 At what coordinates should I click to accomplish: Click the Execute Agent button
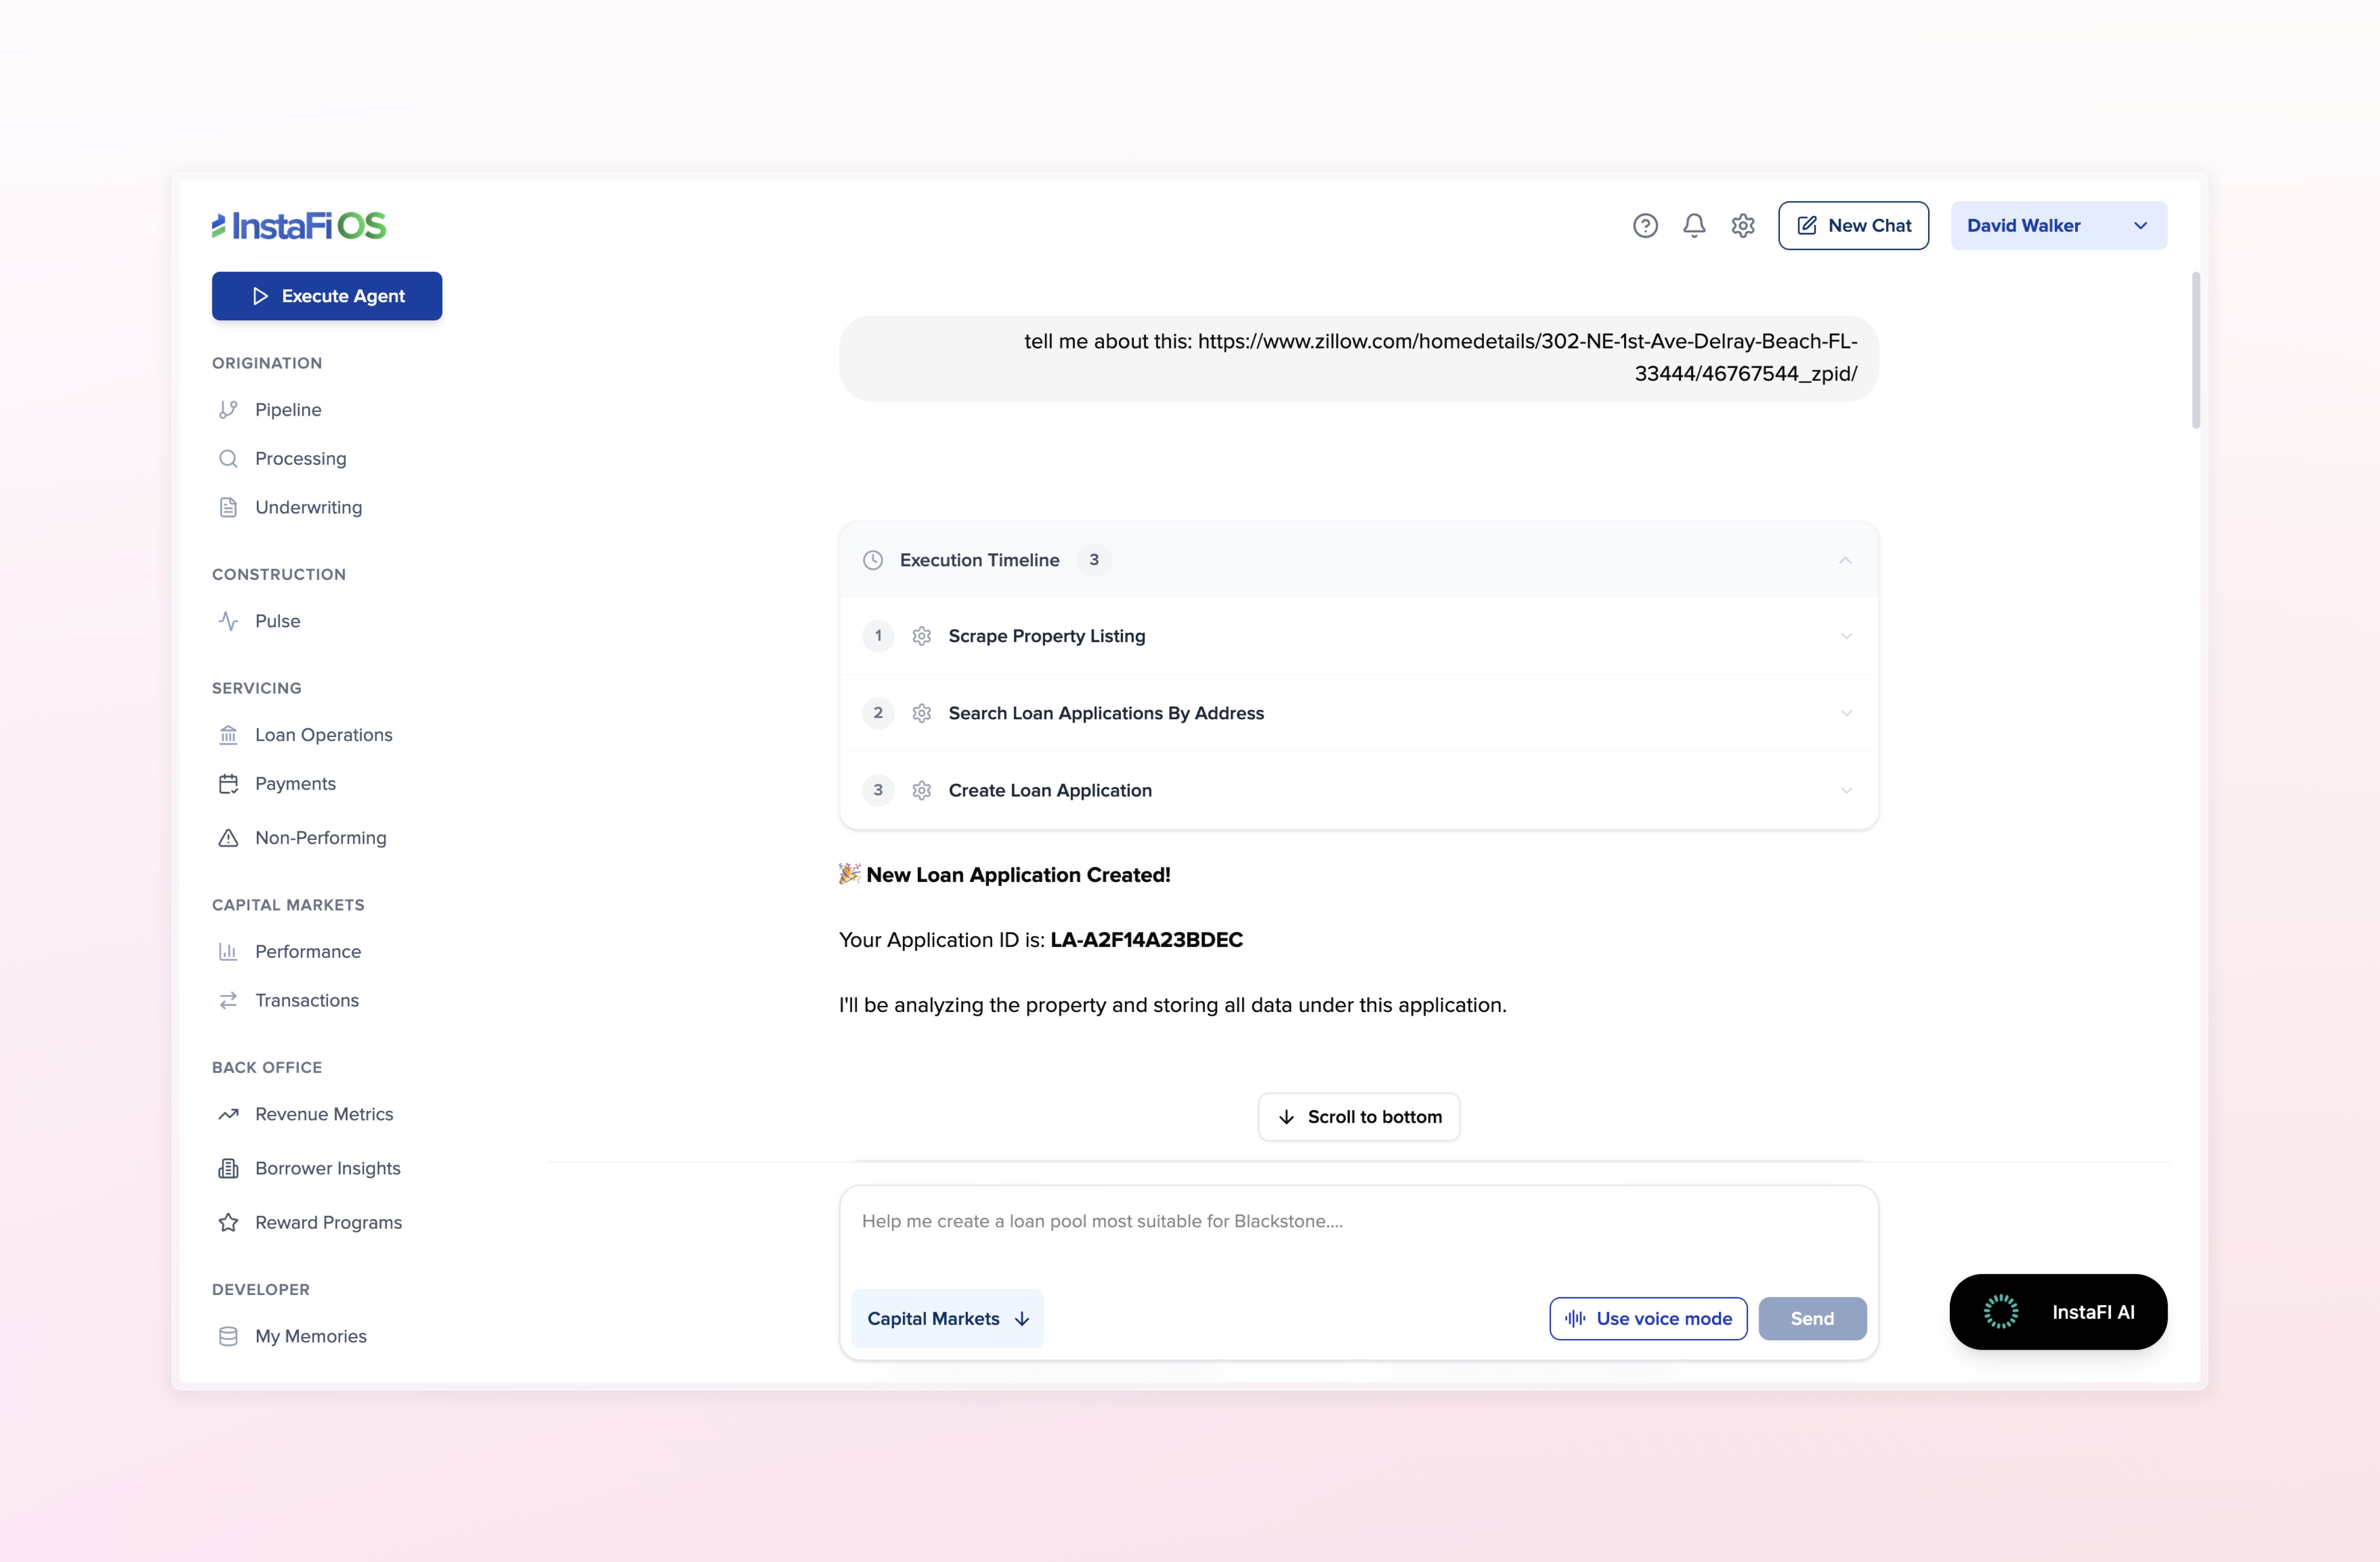tap(326, 296)
